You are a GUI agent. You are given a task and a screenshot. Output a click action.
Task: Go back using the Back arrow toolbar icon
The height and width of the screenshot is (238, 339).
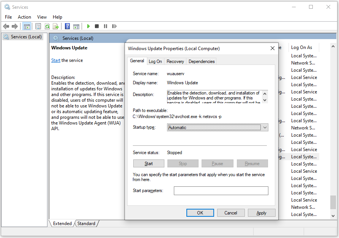click(6, 26)
